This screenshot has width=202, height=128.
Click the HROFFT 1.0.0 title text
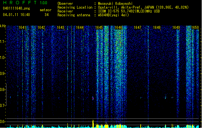click(x=25, y=3)
